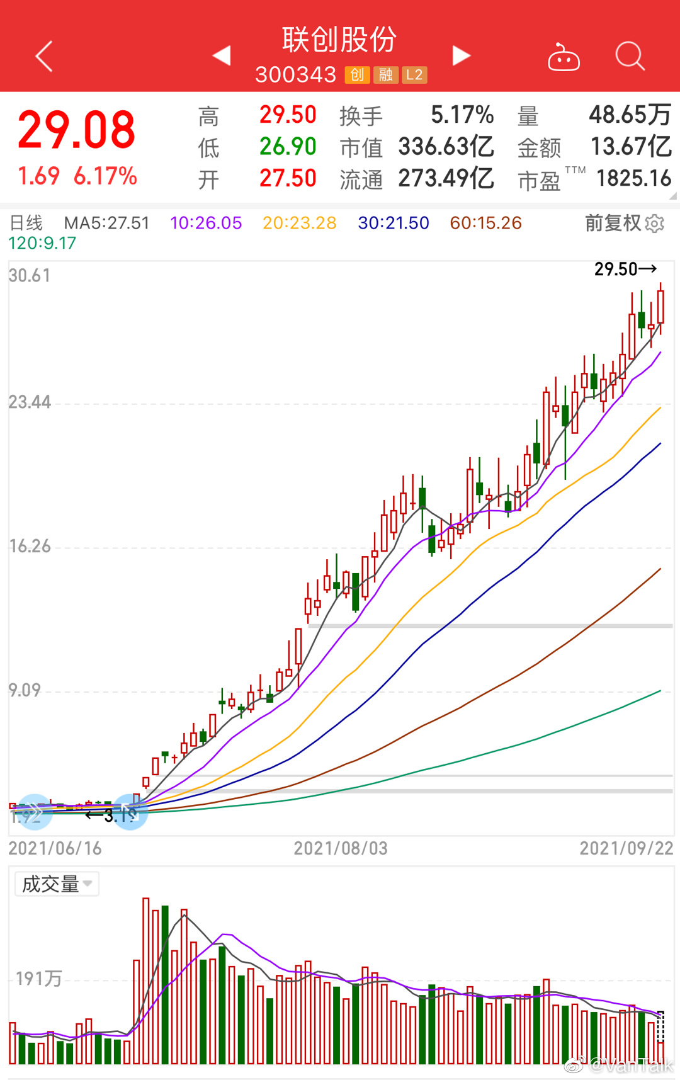Tap the 2021/06/16 date label
This screenshot has height=1080, width=680.
coord(55,848)
